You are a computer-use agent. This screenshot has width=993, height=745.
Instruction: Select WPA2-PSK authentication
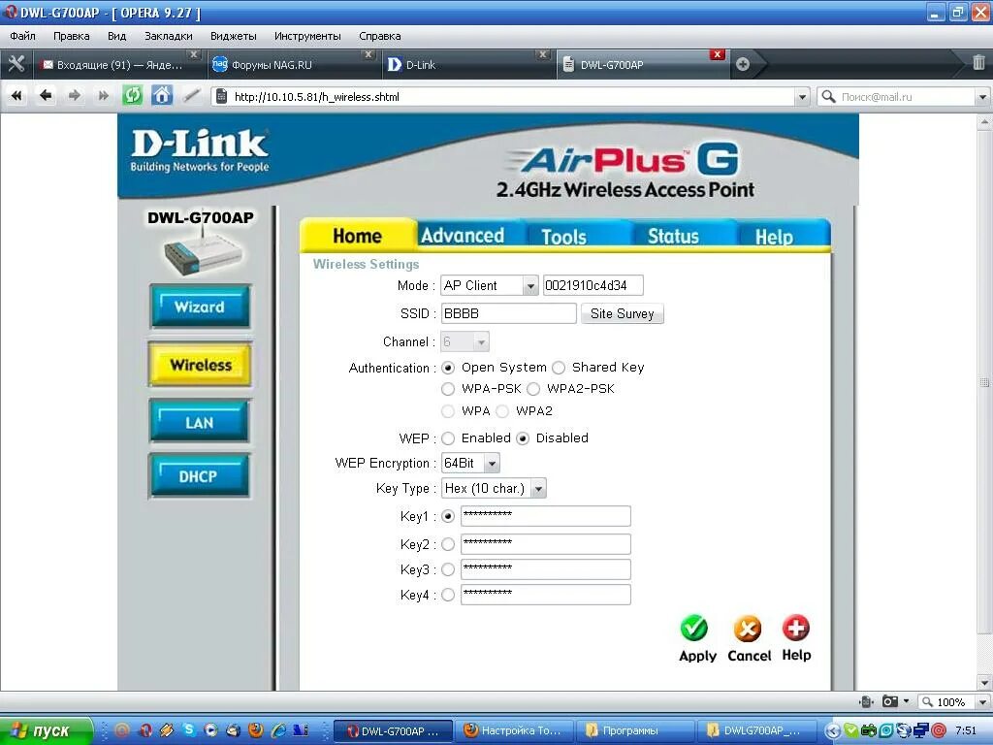(533, 389)
